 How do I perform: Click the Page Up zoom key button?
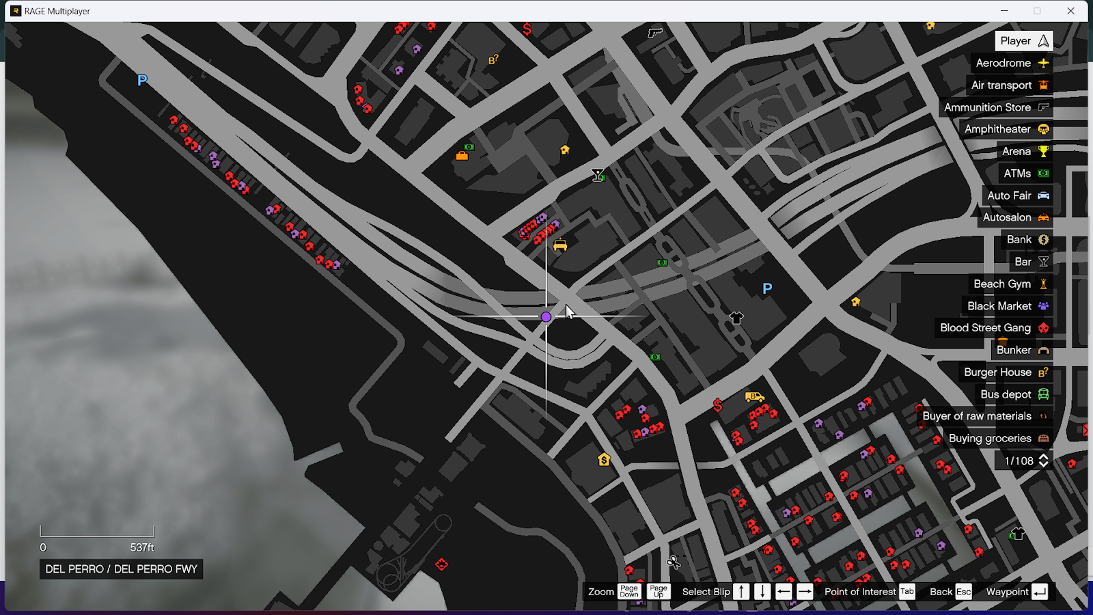659,592
